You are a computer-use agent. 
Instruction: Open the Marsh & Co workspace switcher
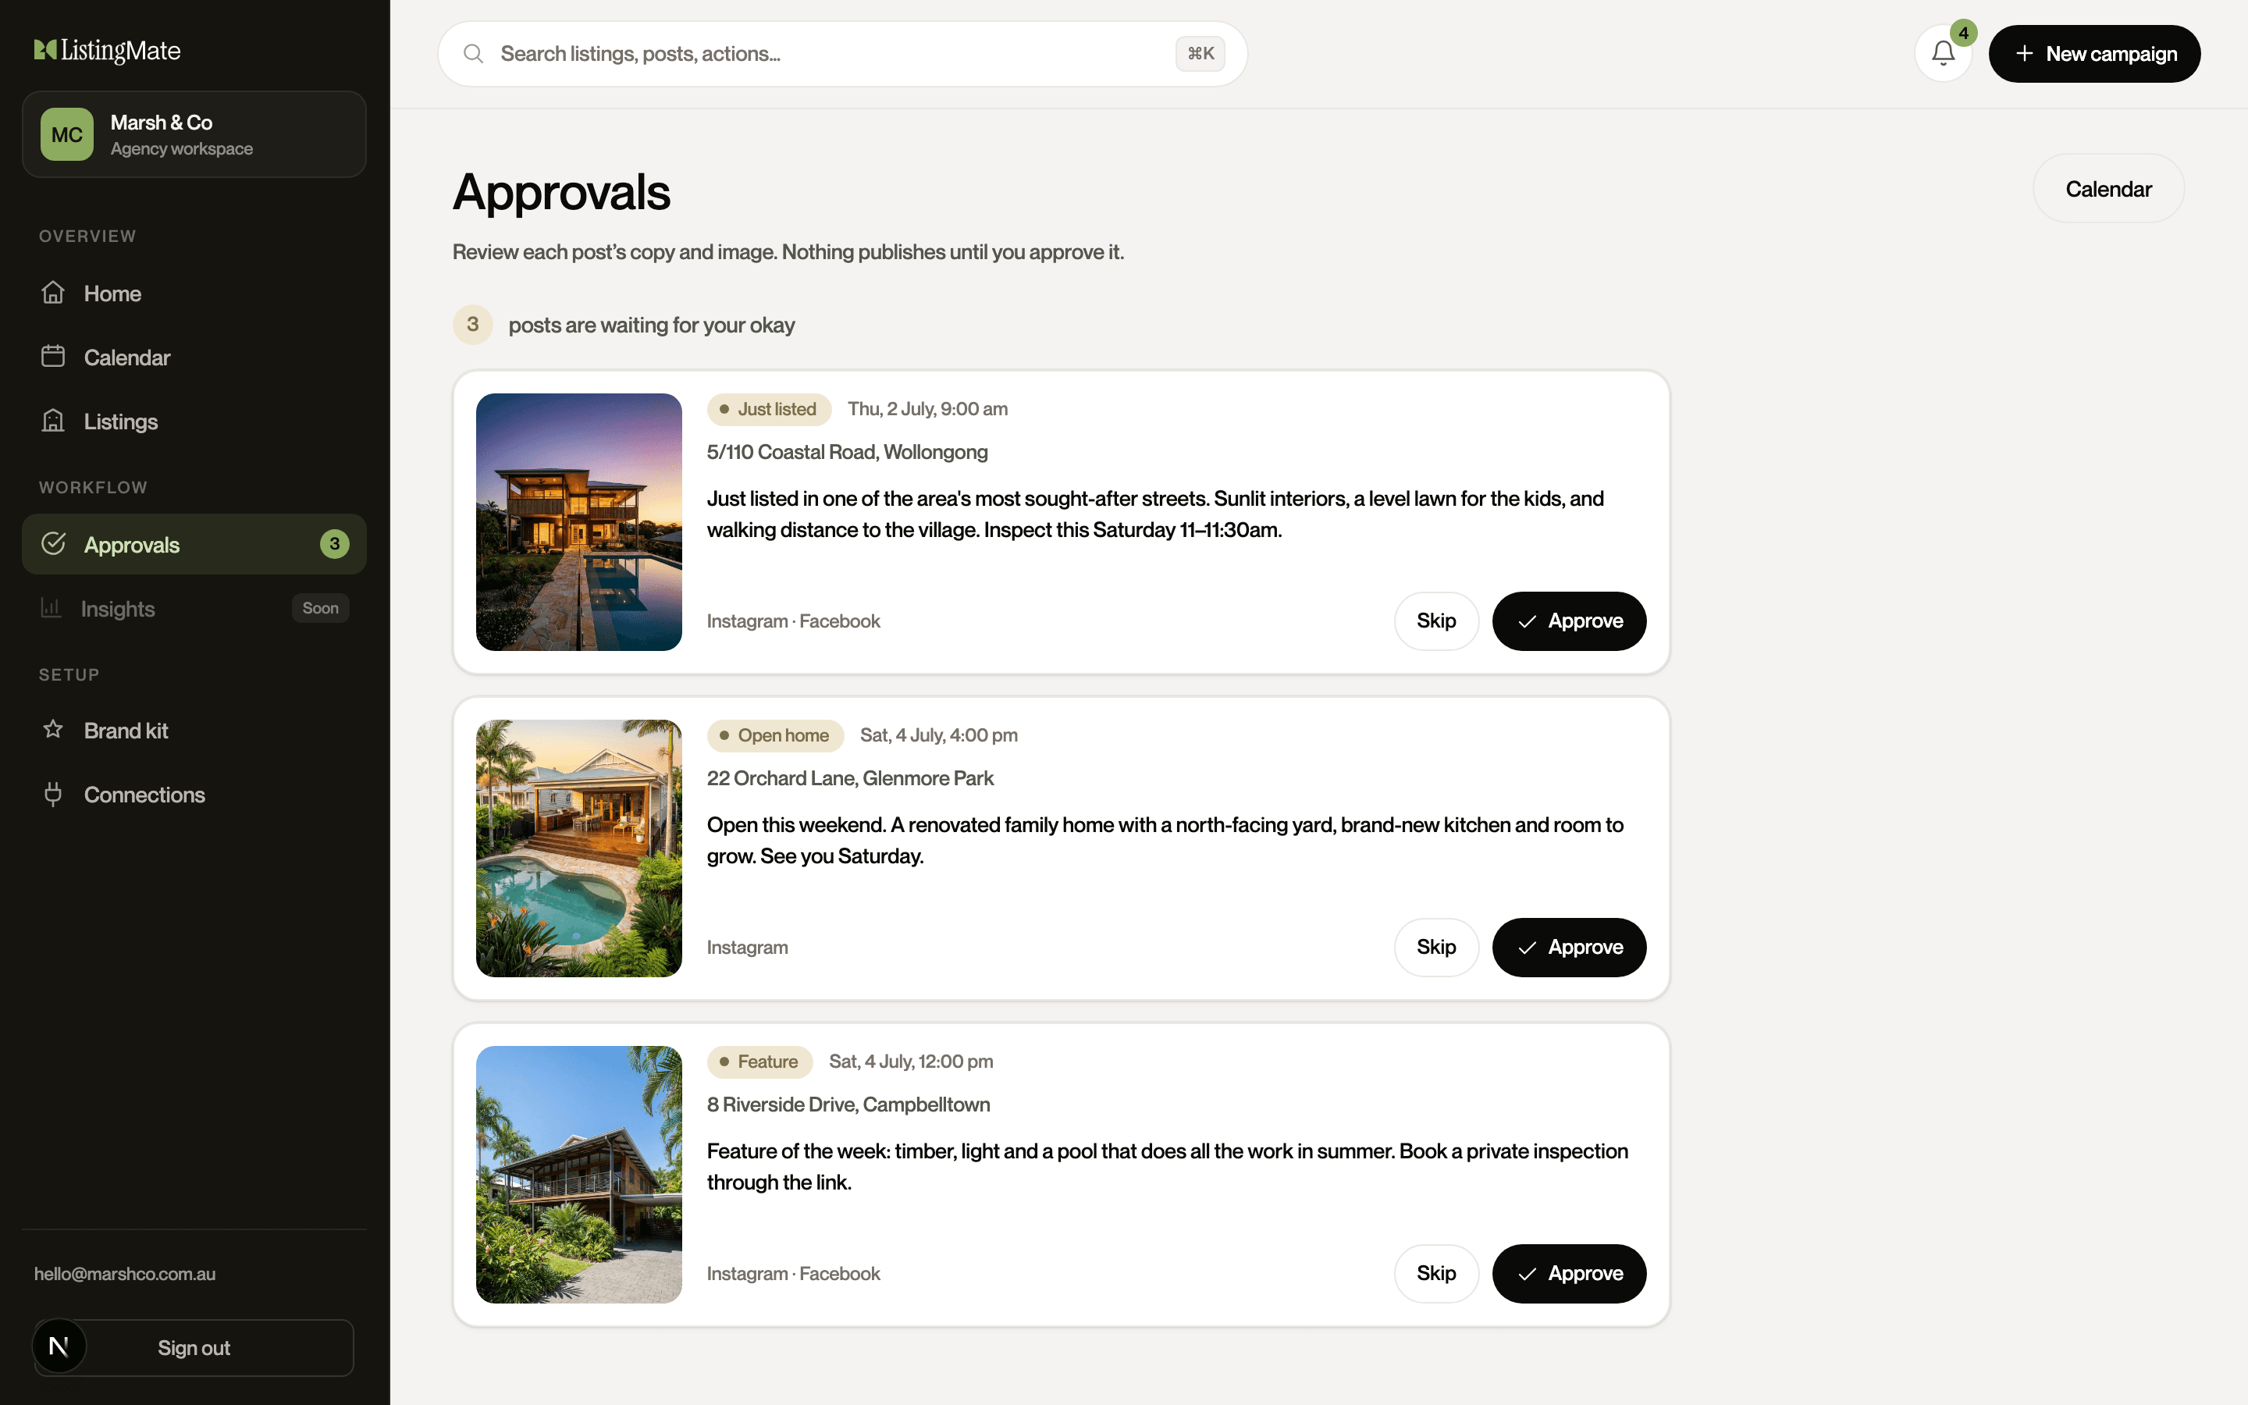(194, 135)
